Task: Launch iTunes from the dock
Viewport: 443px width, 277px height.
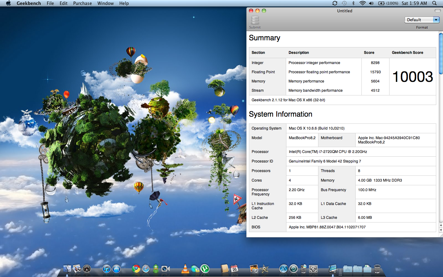Action: [106, 269]
